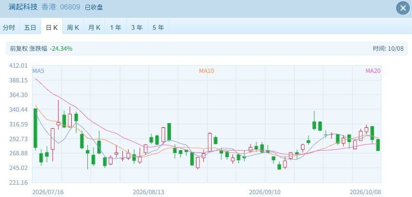Click the 340.44 price axis label
Image resolution: width=412 pixels, height=197 pixels.
19,109
